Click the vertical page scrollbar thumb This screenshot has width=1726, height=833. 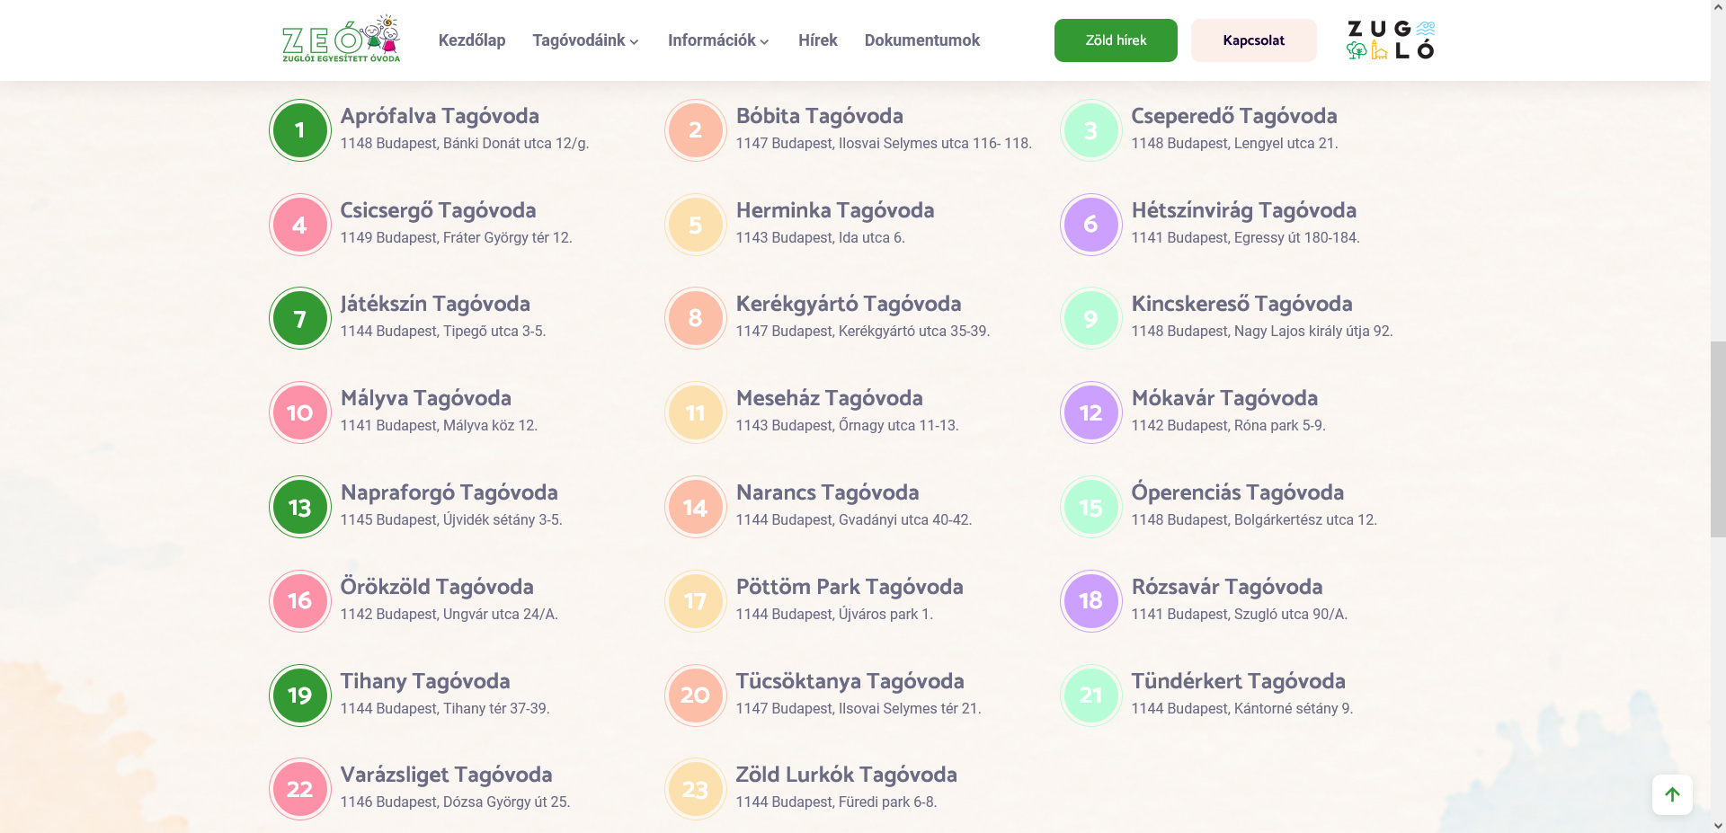click(1718, 439)
